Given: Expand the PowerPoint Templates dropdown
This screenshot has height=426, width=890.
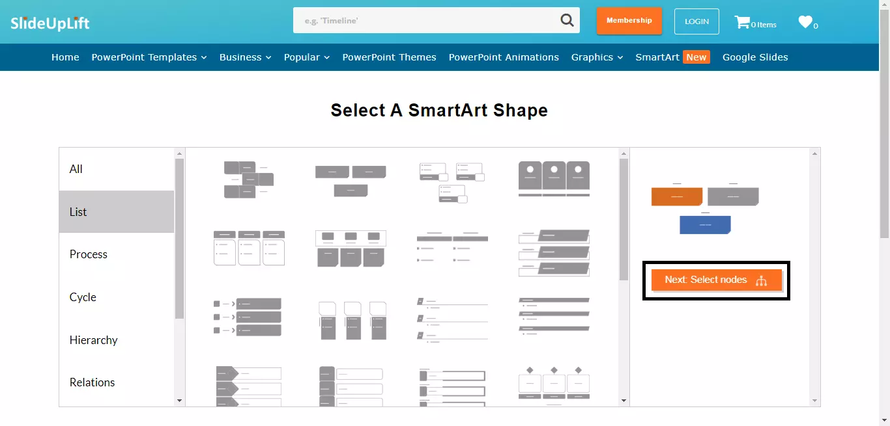Looking at the screenshot, I should pos(149,57).
